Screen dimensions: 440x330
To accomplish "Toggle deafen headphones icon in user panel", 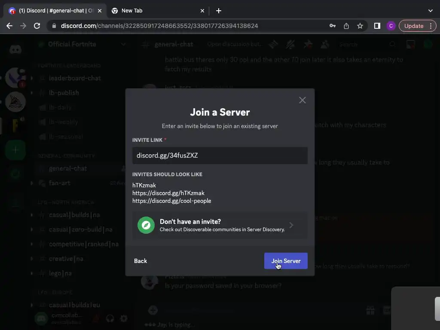I will [110, 318].
